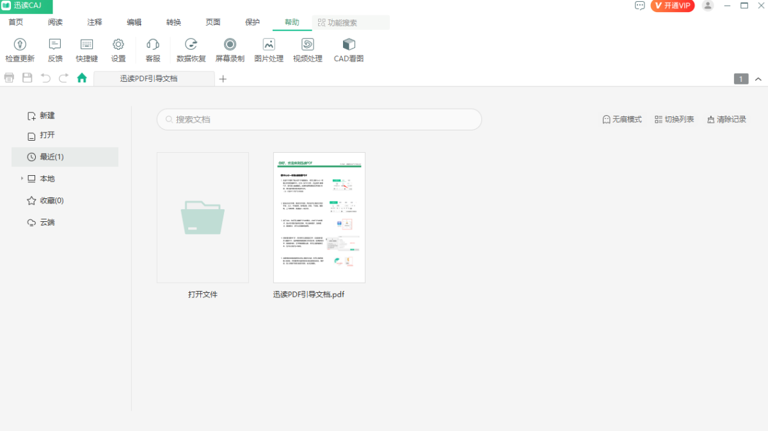Open keyboard shortcuts (快捷键) icon
The width and height of the screenshot is (768, 431).
coord(86,45)
